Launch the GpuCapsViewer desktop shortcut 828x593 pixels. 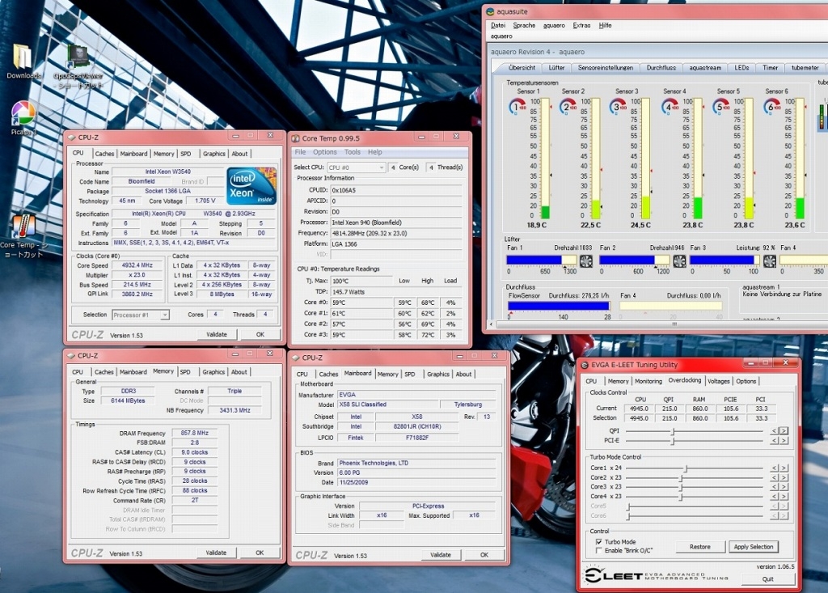(78, 66)
